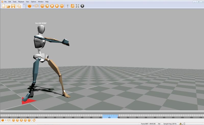Viewport: 204px width, 125px height.
Task: Click the rewind button in the top toolbar
Action: click(42, 6)
